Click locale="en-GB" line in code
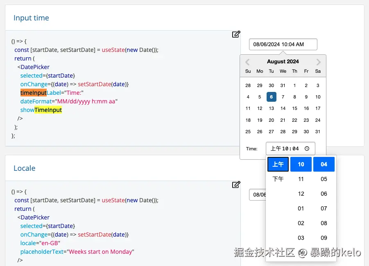Image resolution: width=369 pixels, height=266 pixels. pyautogui.click(x=40, y=243)
